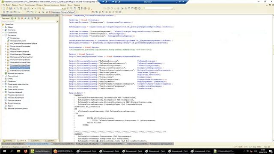Open the Администрирование menu
Screen dimensions: 274x154
(x=51, y=5)
